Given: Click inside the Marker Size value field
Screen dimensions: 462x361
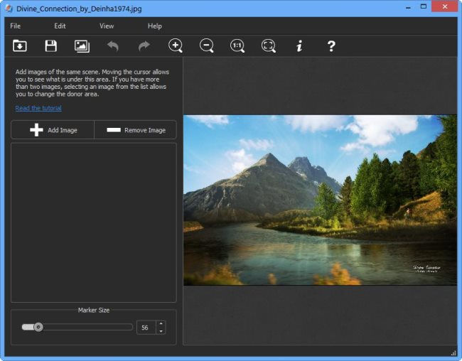Looking at the screenshot, I should click(x=146, y=328).
